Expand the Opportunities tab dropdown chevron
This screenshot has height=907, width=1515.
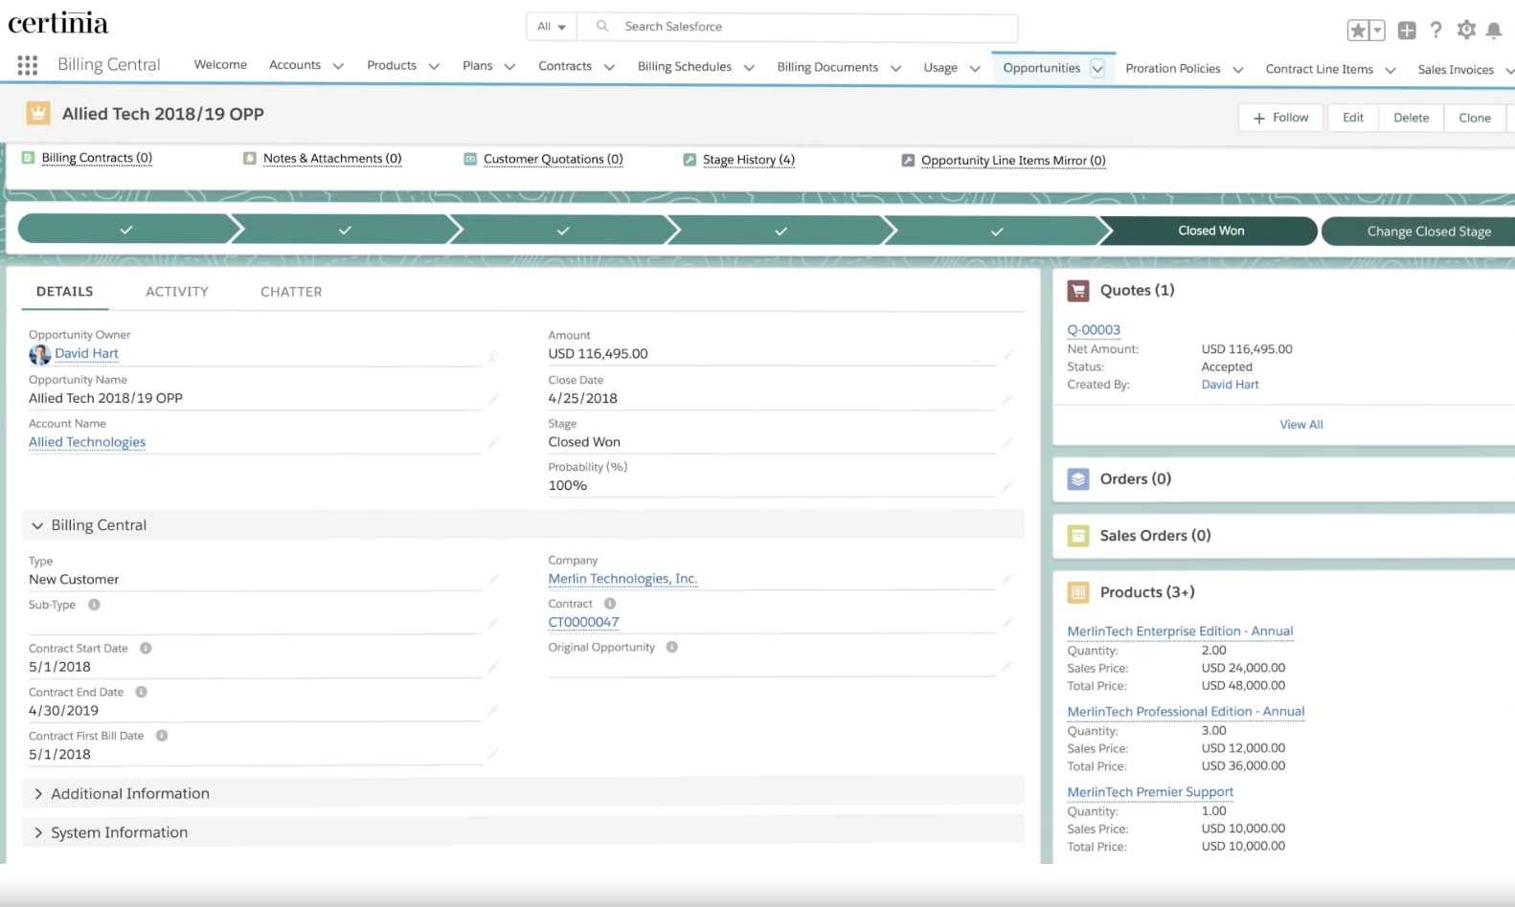[1097, 68]
